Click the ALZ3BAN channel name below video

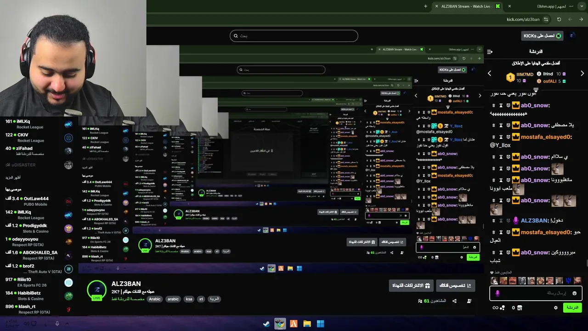126,284
